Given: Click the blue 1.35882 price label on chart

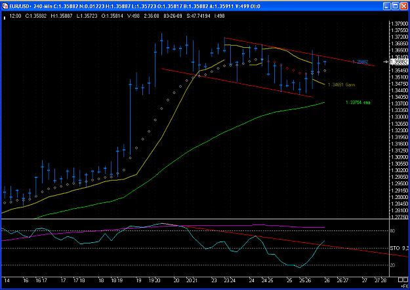Looking at the screenshot, I should (360, 62).
